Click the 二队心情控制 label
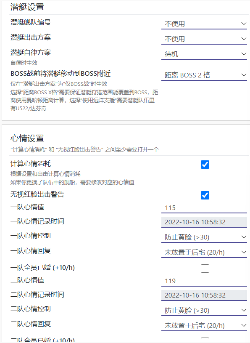Screen dimensions: 250x343 tap(31, 309)
